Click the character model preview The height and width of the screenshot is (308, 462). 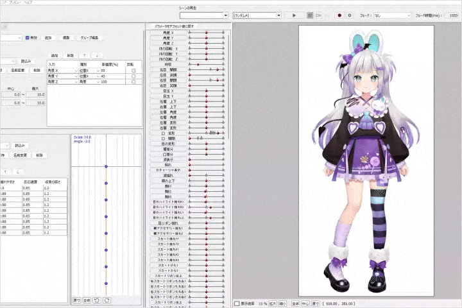[366, 160]
